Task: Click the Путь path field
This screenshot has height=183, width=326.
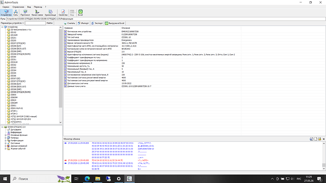Action: pyautogui.click(x=166, y=19)
